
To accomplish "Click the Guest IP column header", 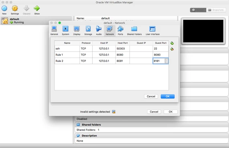I will click(141, 43).
